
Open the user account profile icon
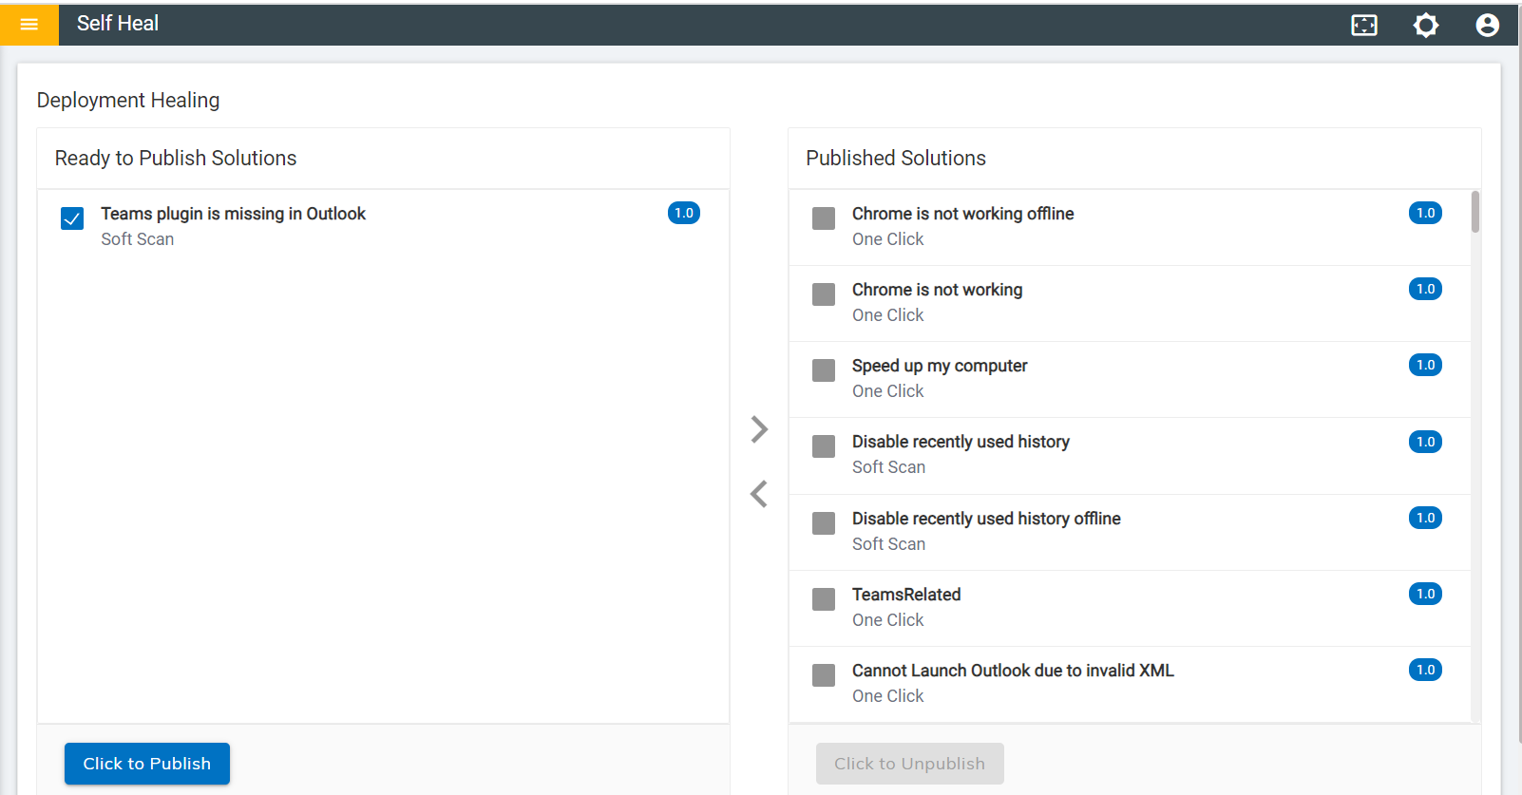click(1487, 26)
